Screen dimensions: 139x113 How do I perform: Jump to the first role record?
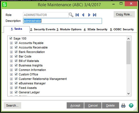(x=77, y=15)
